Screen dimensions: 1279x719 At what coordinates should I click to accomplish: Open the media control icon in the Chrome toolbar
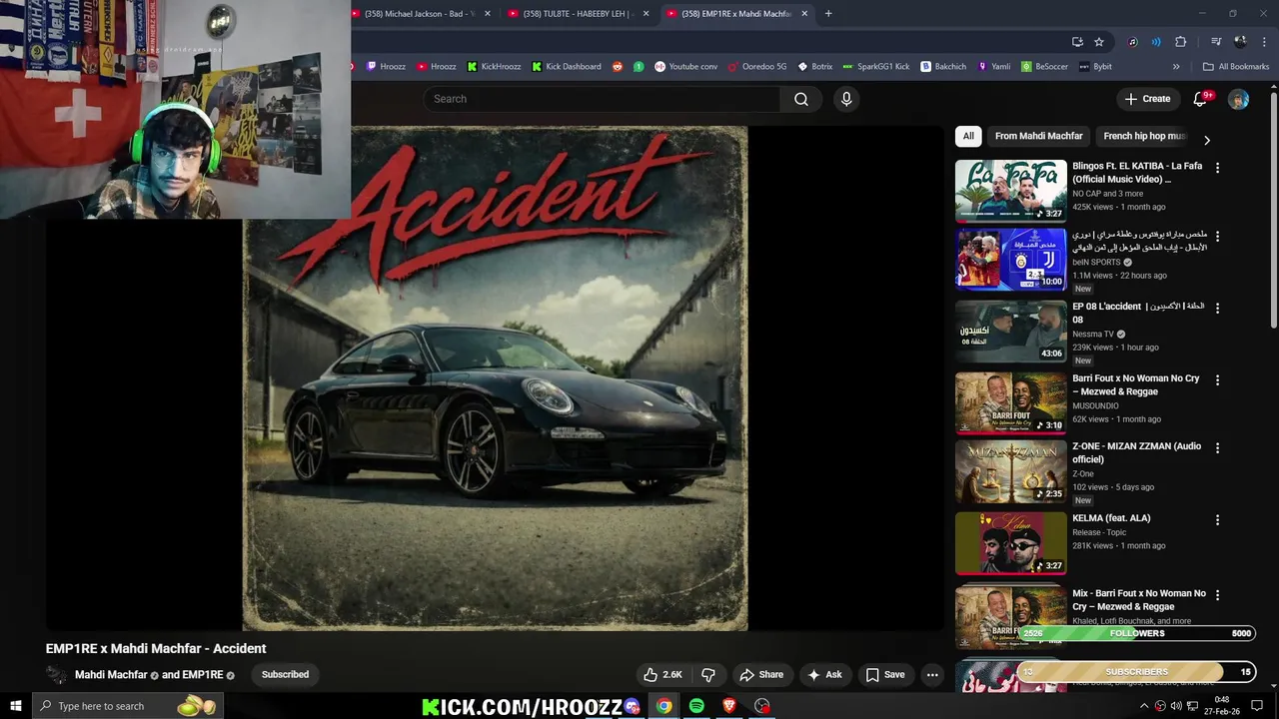pos(1216,42)
